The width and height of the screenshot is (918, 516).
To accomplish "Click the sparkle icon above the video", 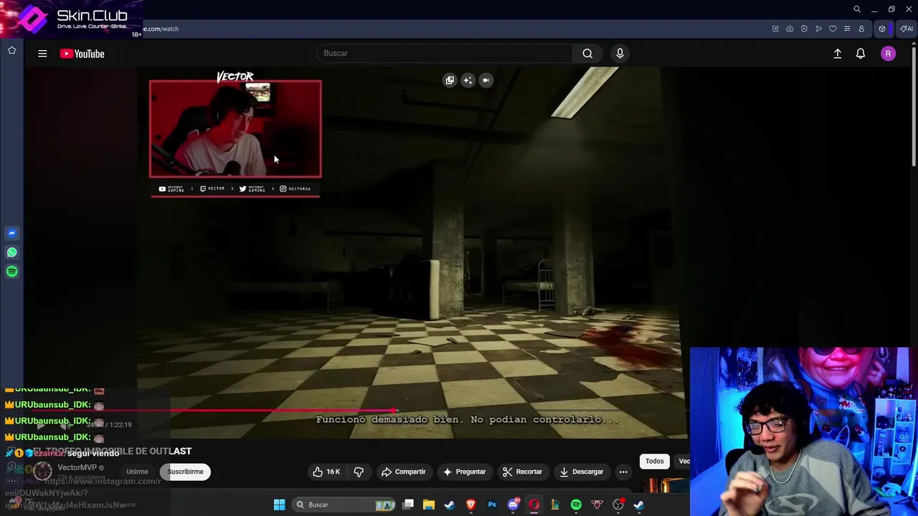I will click(x=468, y=80).
